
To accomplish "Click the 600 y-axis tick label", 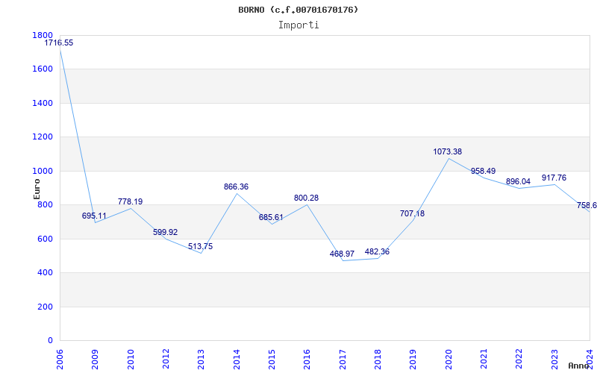I will (45, 239).
